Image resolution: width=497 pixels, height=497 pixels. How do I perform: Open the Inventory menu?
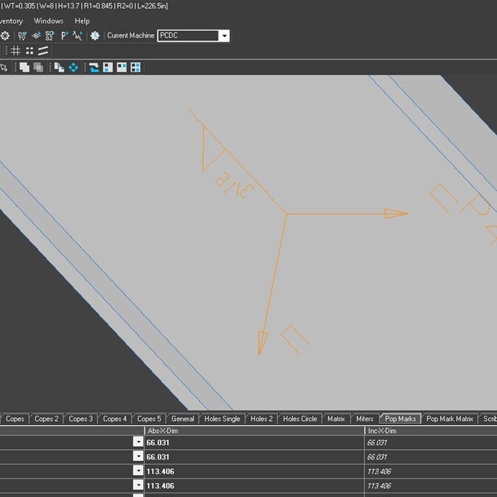[x=11, y=21]
